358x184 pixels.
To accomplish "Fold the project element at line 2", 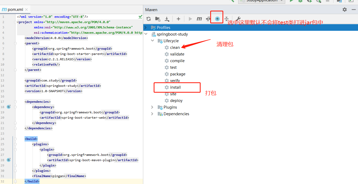I will tap(15, 22).
